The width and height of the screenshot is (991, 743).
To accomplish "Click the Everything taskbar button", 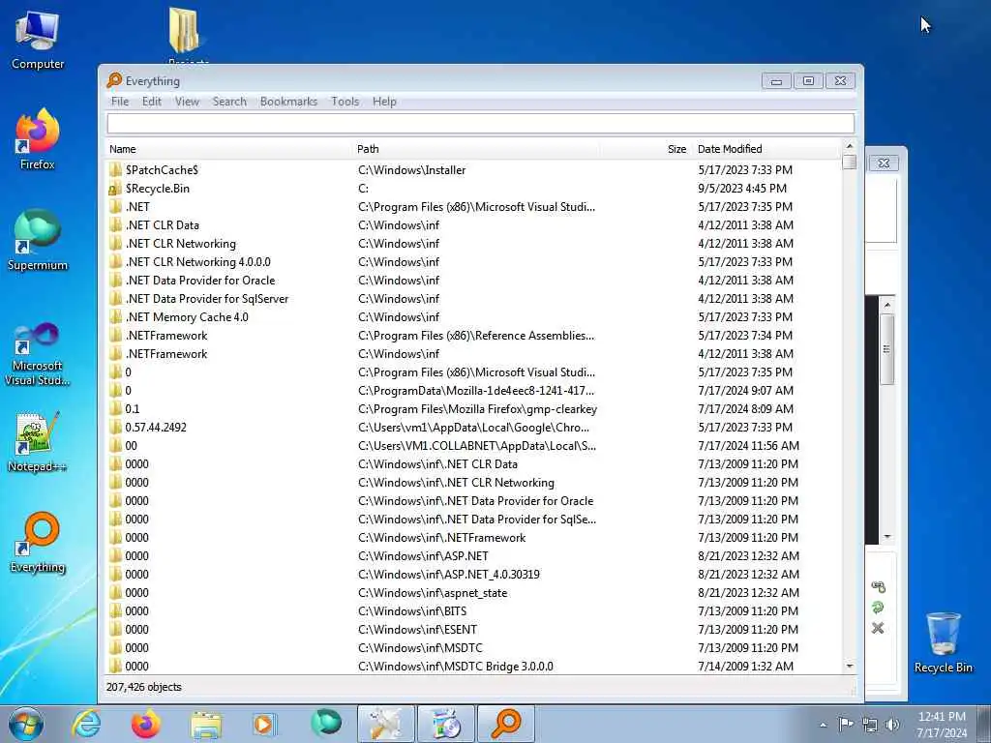I will coord(506,724).
